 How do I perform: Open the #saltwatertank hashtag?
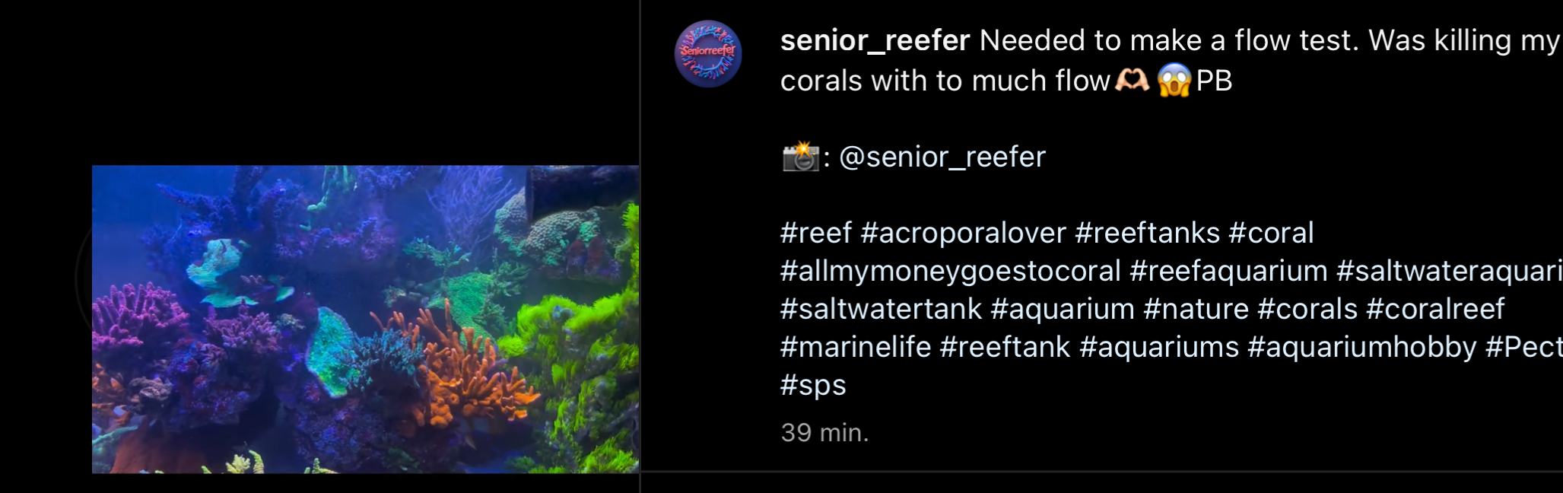(x=881, y=310)
